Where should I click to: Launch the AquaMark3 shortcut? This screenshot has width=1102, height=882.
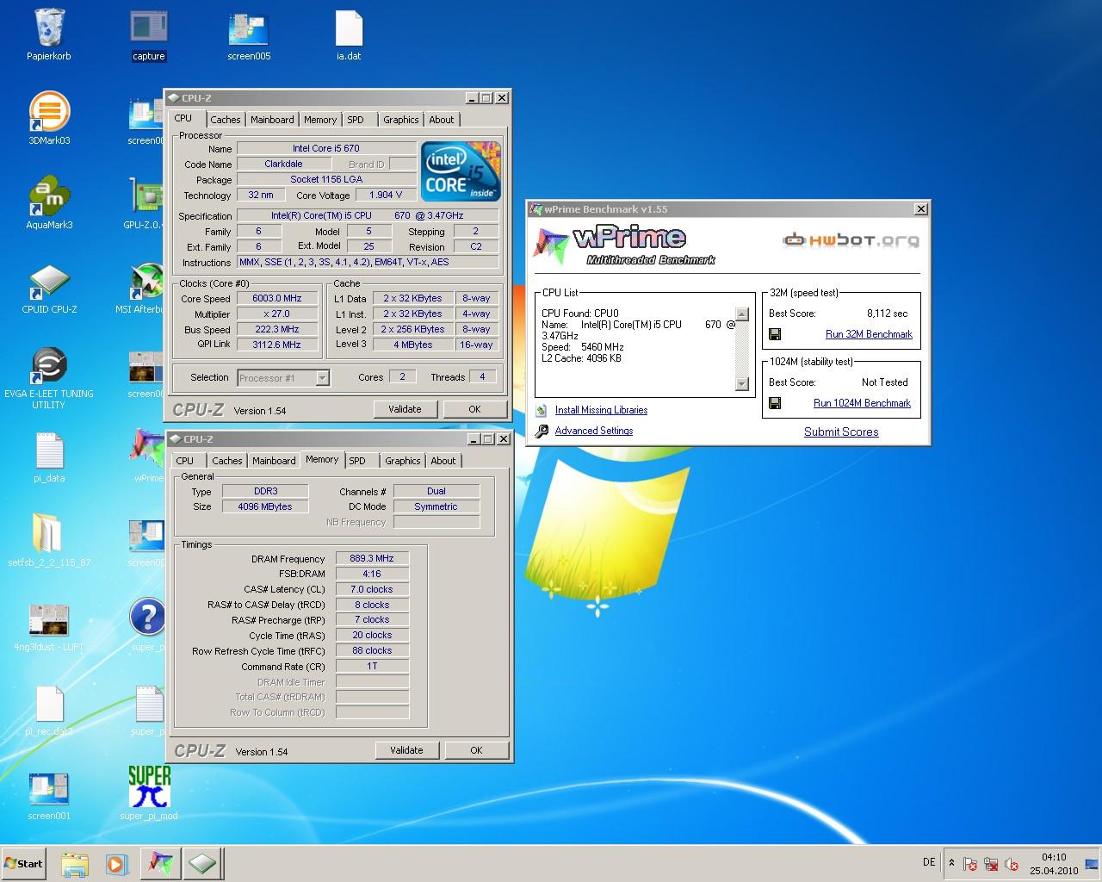pos(49,203)
